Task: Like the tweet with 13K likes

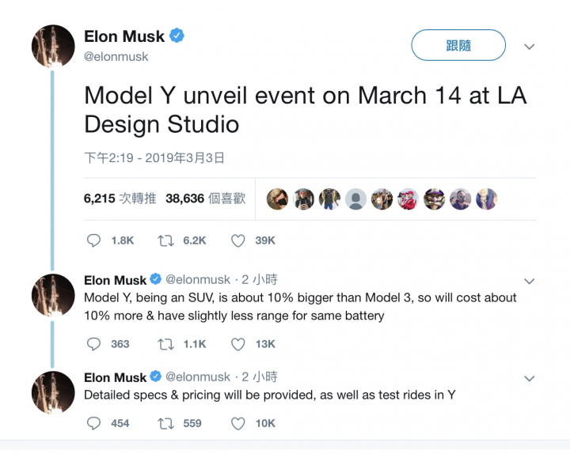Action: tap(238, 344)
